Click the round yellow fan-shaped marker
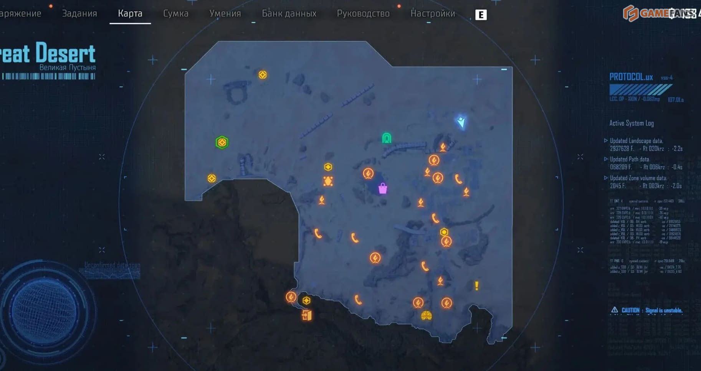The height and width of the screenshot is (371, 701). coord(427,316)
